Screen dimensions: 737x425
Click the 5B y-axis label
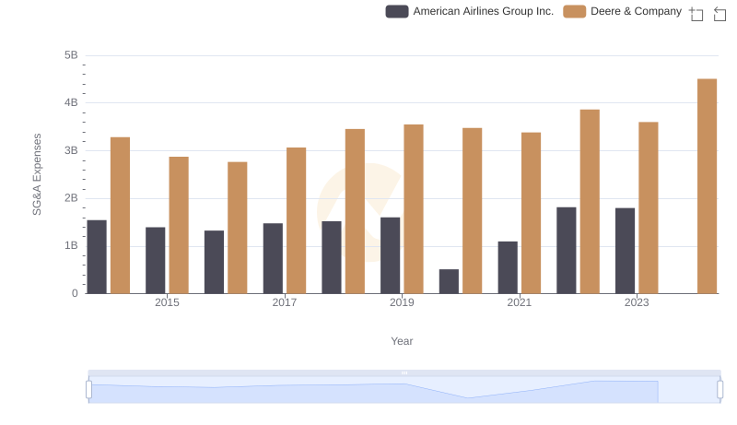tap(71, 55)
